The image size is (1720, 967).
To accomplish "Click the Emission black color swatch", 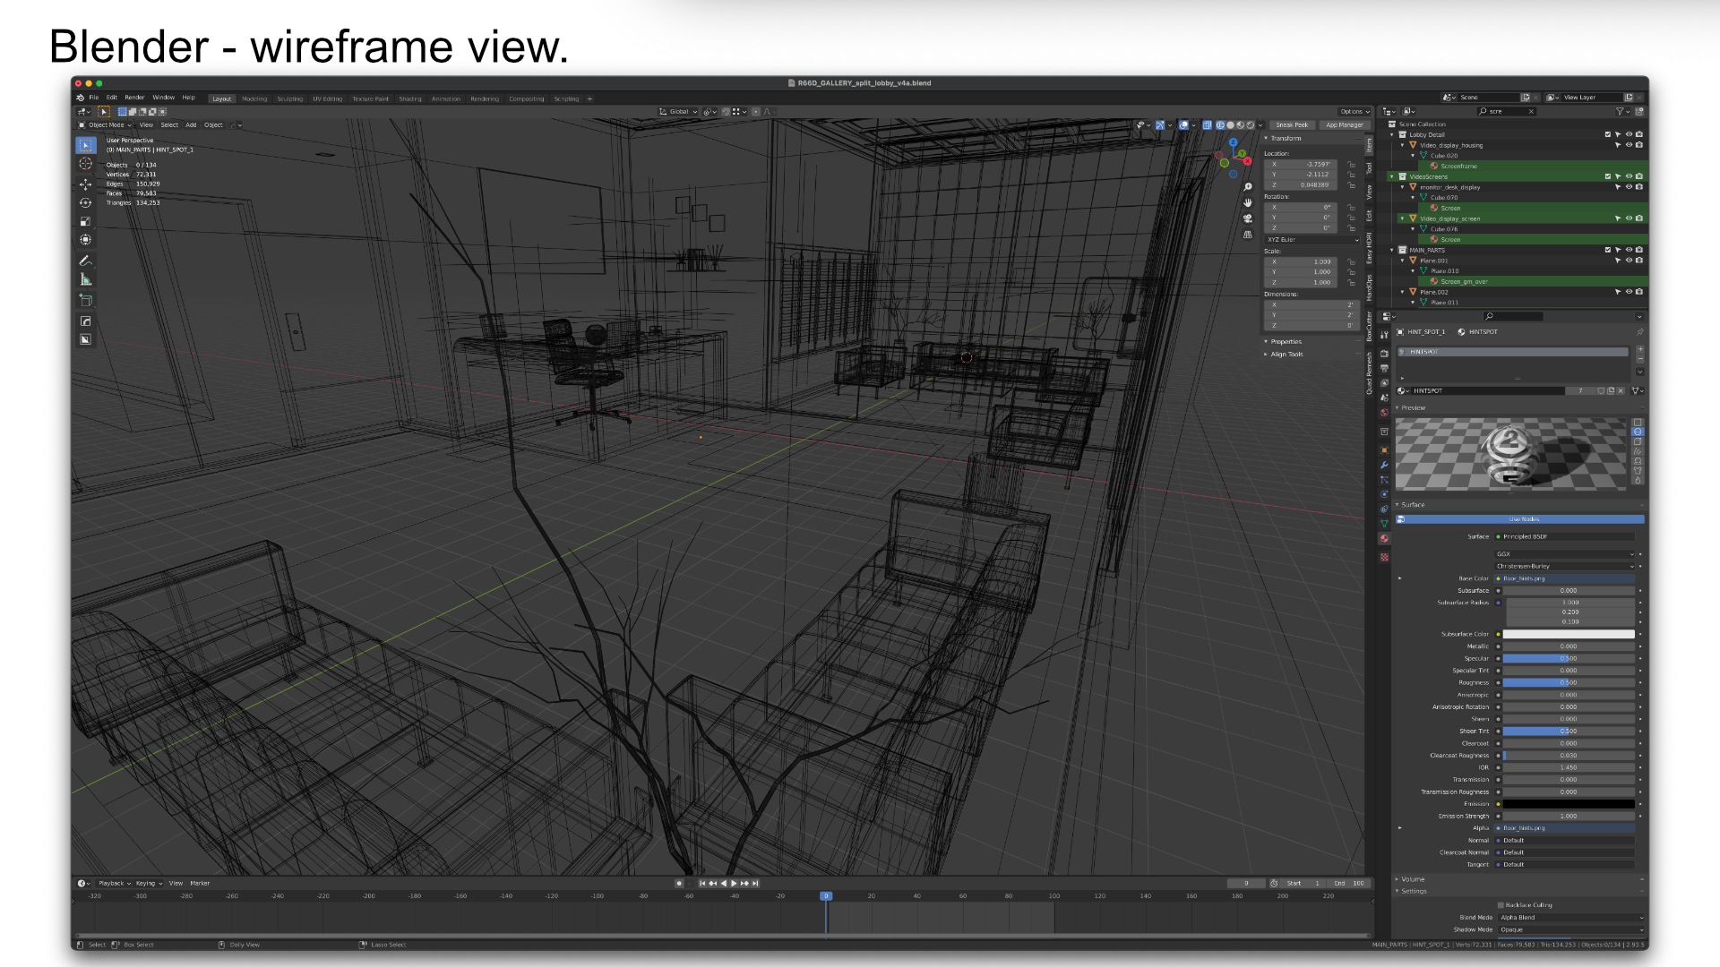I will (x=1569, y=804).
